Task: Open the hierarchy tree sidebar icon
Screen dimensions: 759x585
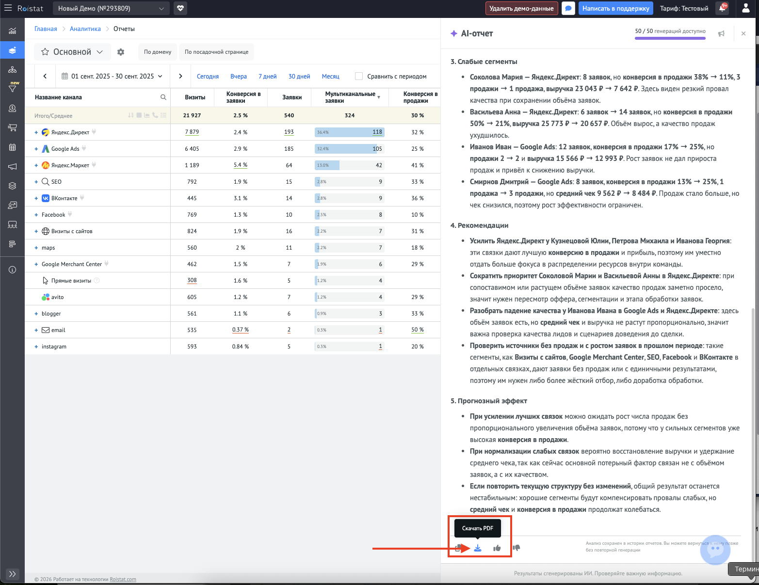Action: [13, 70]
